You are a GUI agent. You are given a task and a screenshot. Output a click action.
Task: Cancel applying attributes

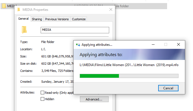click(x=168, y=88)
